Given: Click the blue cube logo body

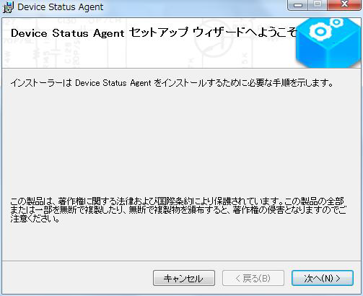Looking at the screenshot, I should coord(329,43).
